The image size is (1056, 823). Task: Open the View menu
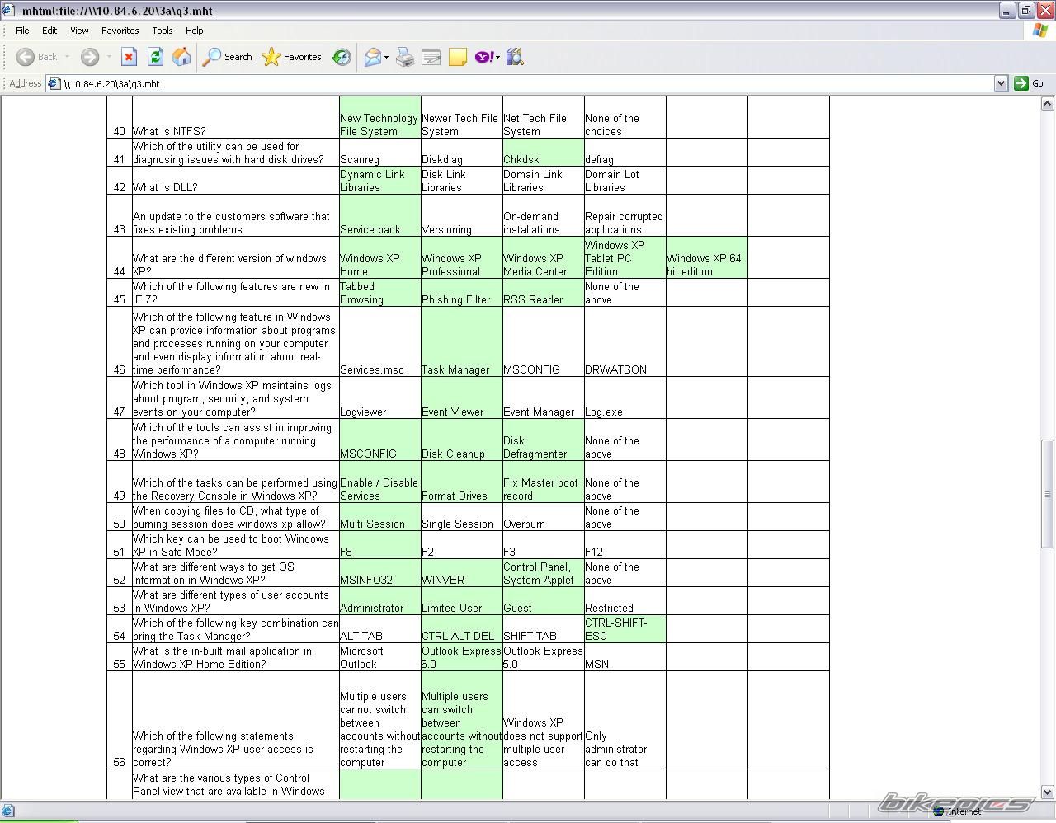coord(79,31)
